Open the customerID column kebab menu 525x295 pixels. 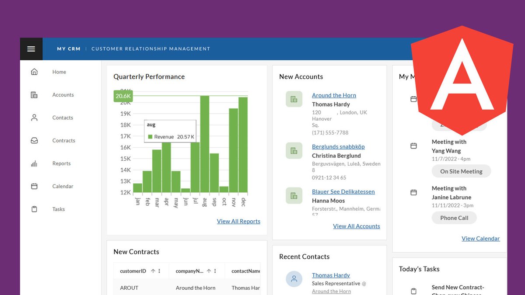click(159, 271)
